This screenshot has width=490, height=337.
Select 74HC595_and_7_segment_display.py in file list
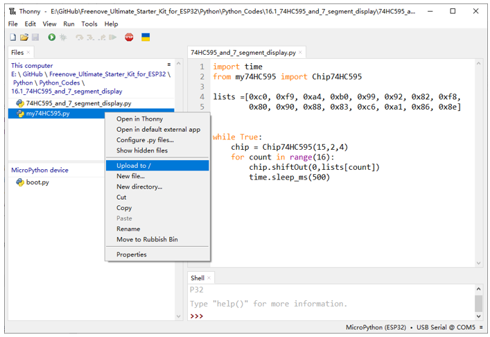(78, 103)
